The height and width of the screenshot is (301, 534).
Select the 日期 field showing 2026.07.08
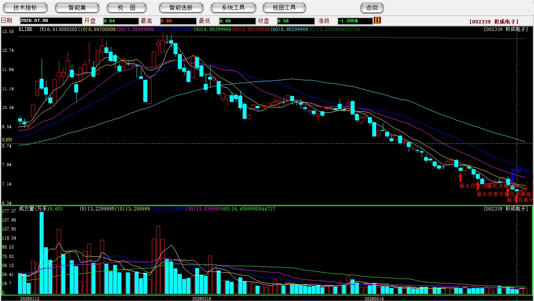click(x=51, y=21)
